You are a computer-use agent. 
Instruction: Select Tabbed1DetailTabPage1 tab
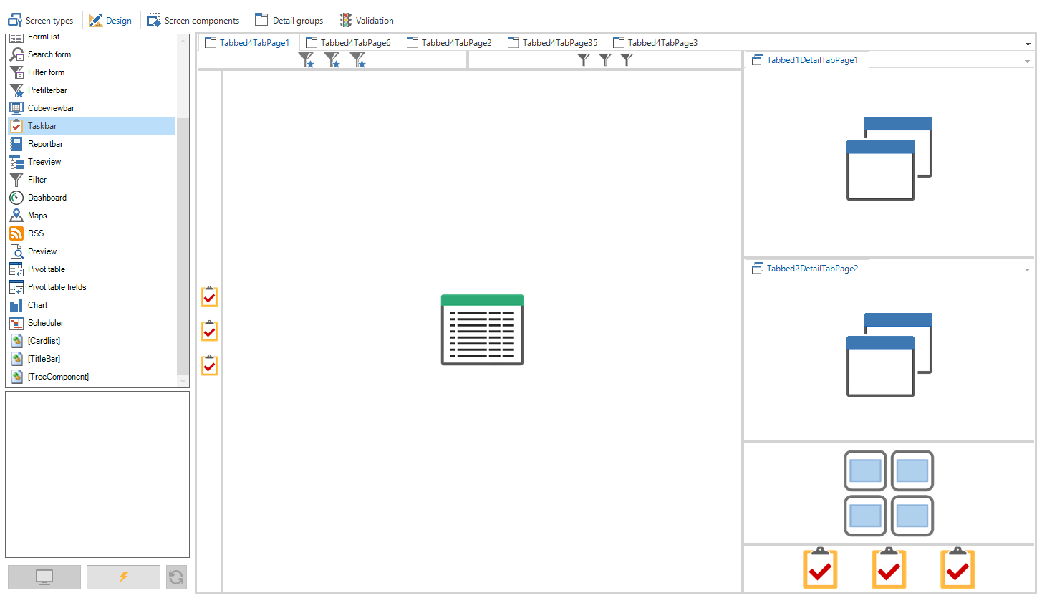[x=806, y=60]
